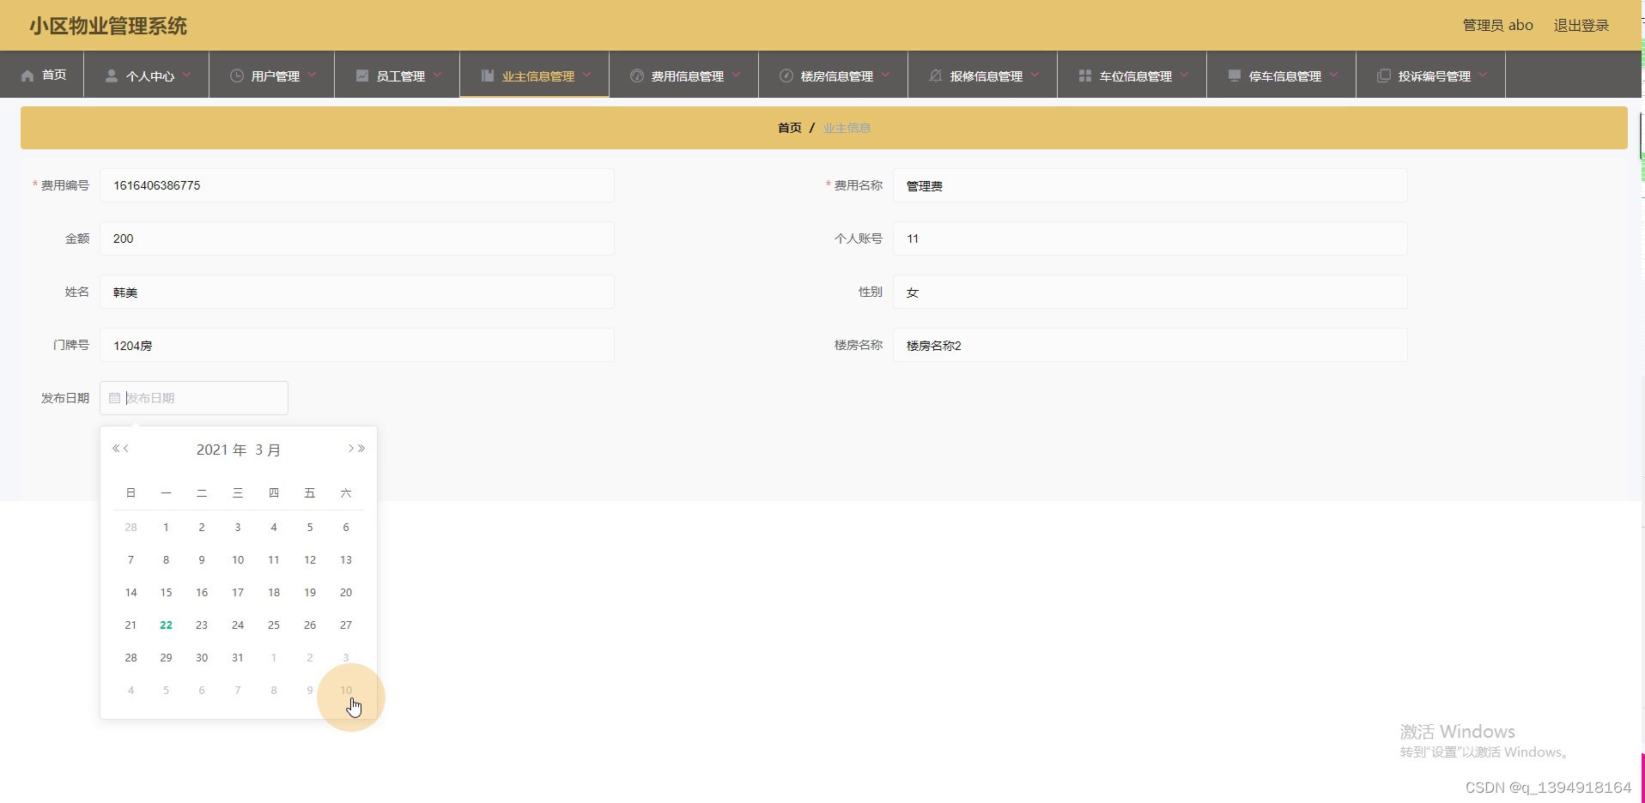This screenshot has height=803, width=1645.
Task: Click the person icon beside 个人中心
Action: coord(111,75)
